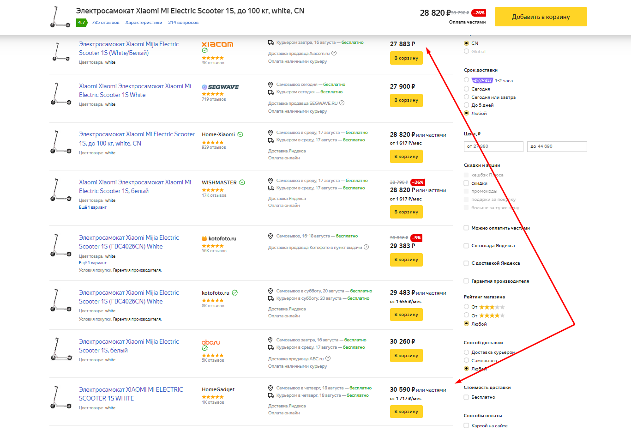Add HomeGadget offer for 30 590 ₽ to cart
631x431 pixels.
click(406, 411)
